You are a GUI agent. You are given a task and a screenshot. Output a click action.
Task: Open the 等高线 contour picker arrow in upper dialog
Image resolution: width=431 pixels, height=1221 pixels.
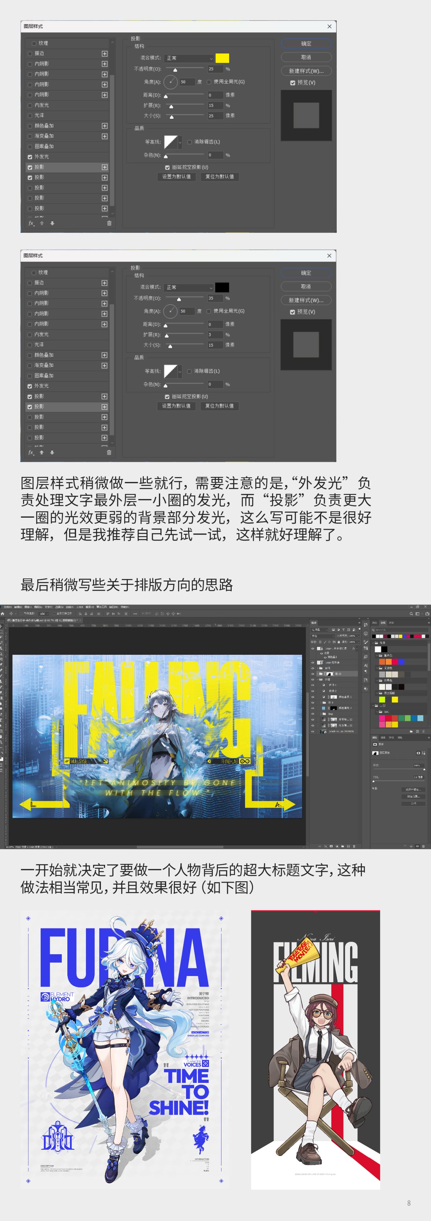click(180, 142)
